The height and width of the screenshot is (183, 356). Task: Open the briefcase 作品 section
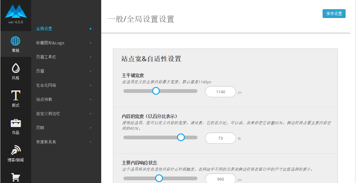(x=15, y=123)
